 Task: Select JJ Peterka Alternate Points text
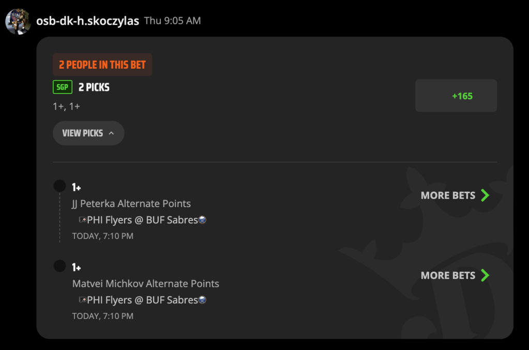click(x=131, y=203)
